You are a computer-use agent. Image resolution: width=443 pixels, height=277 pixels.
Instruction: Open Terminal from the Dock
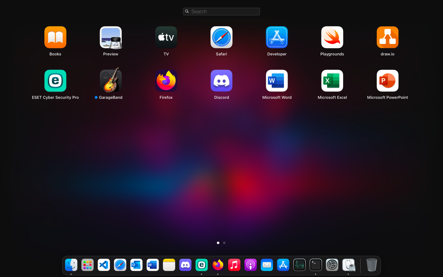click(x=316, y=265)
